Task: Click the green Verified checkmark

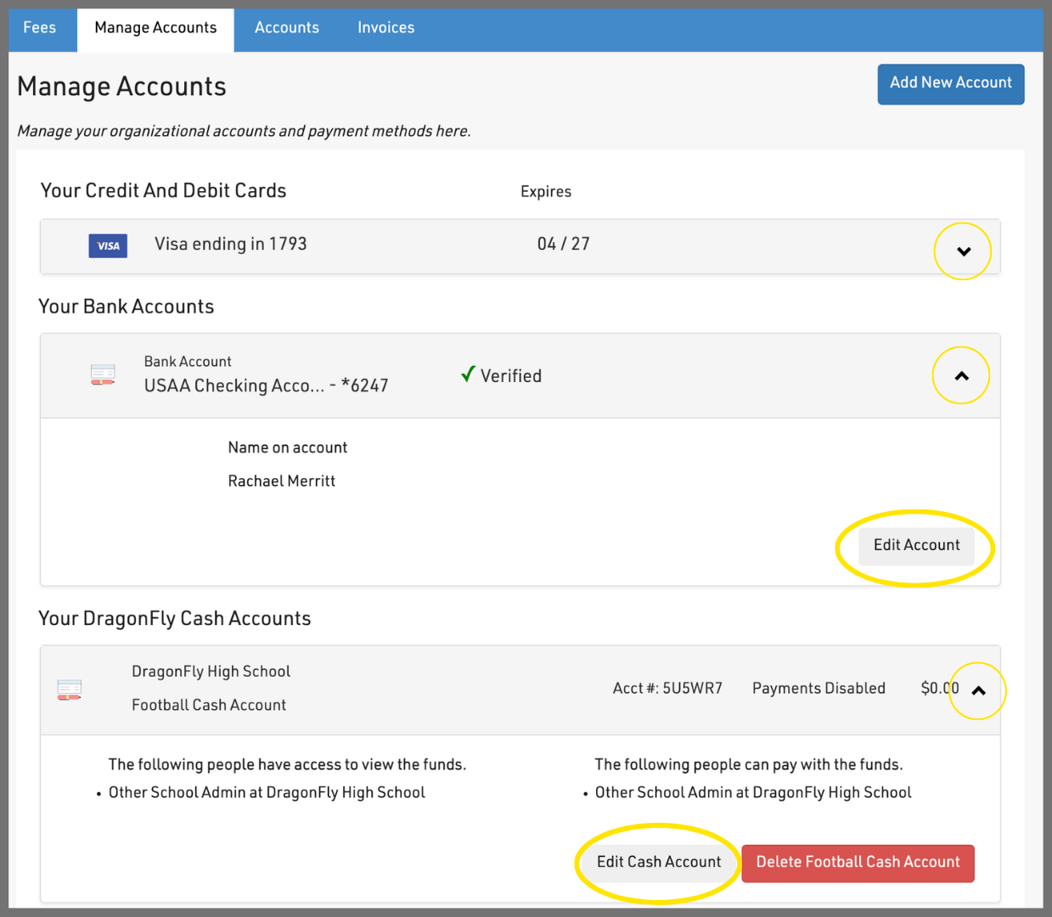Action: [468, 374]
